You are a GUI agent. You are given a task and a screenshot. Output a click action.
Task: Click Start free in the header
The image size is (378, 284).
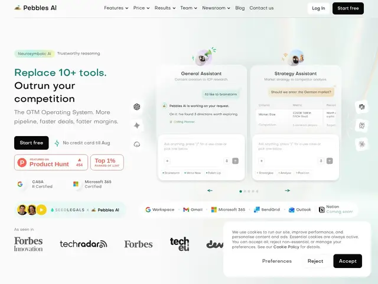click(348, 8)
